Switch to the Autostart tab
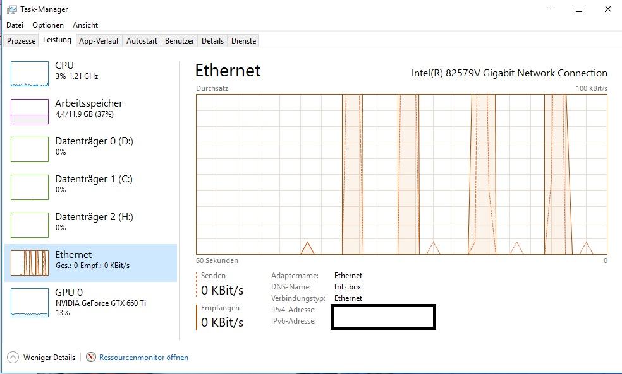Viewport: 622px width, 374px height. [x=142, y=41]
